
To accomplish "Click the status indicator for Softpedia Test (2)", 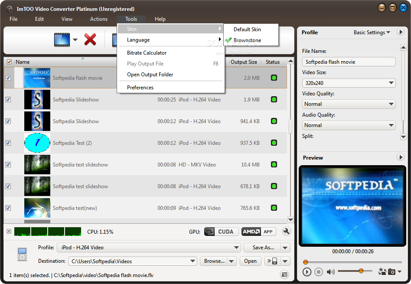I will point(274,143).
